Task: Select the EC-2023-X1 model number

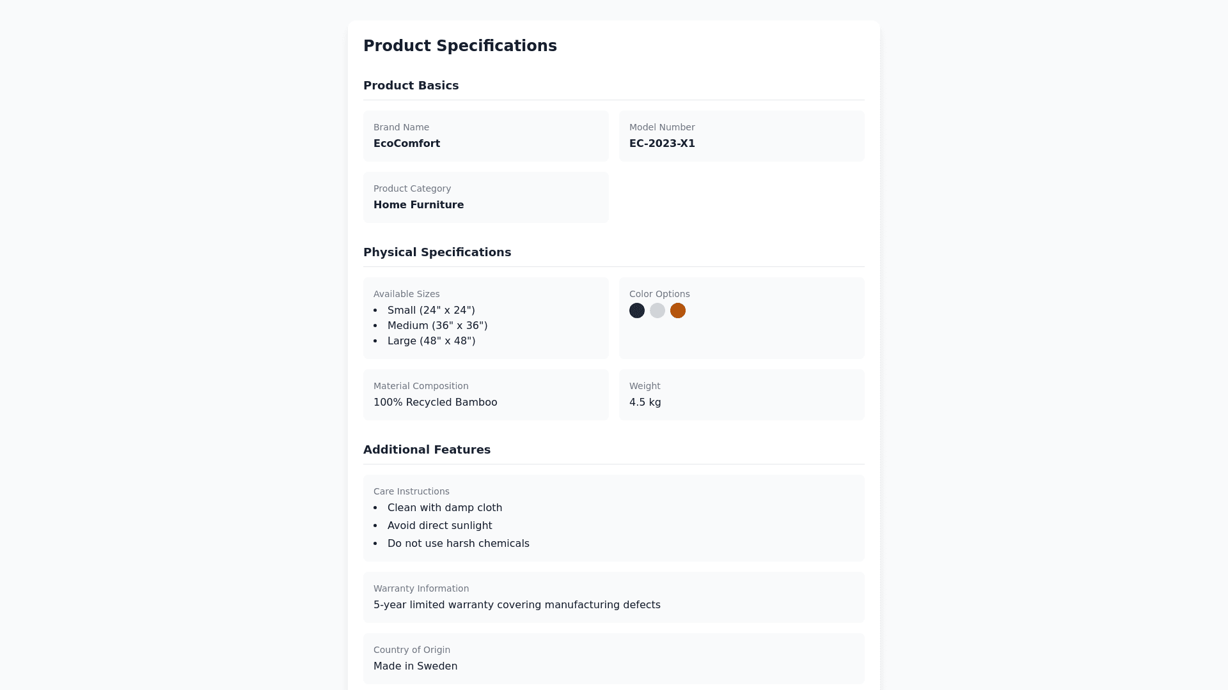Action: tap(662, 144)
